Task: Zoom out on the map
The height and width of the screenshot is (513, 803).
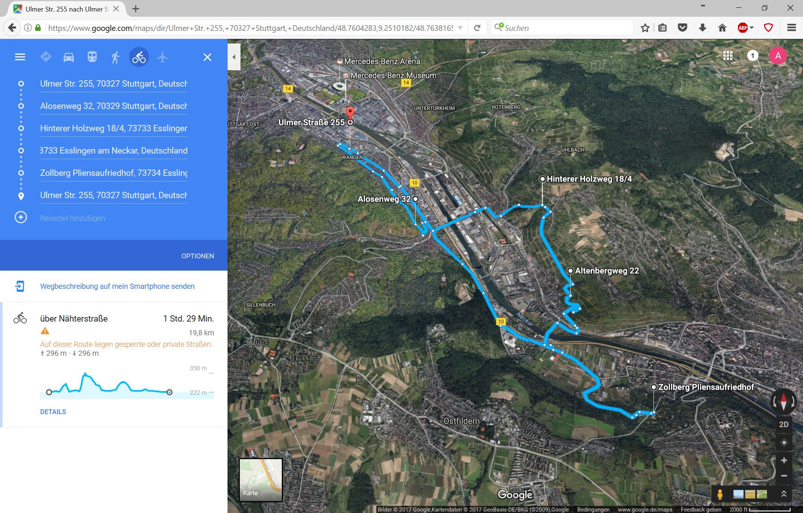Action: (x=784, y=476)
